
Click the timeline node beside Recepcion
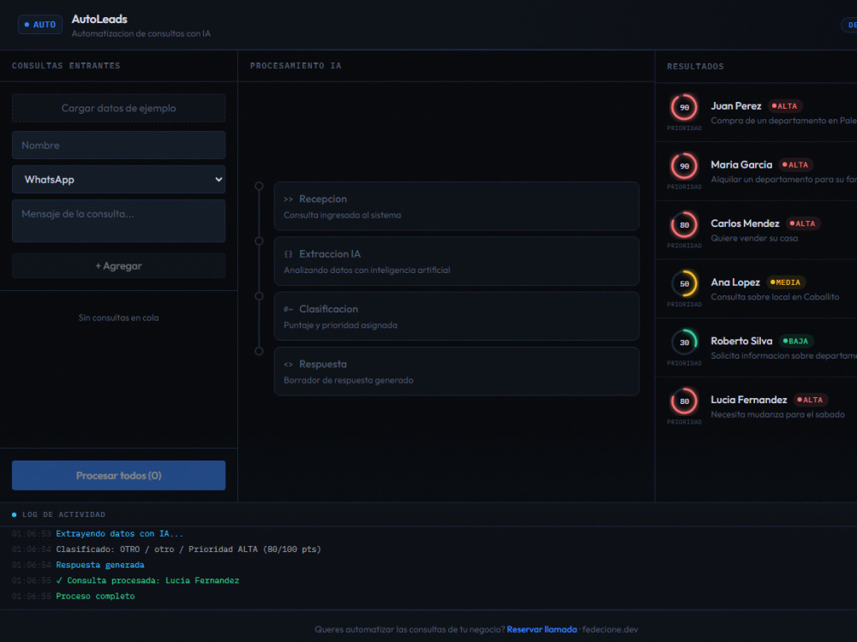pyautogui.click(x=259, y=186)
